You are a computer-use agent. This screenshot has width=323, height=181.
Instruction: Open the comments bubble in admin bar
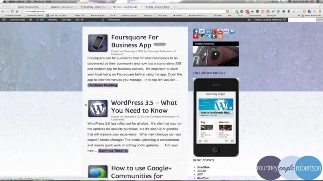[31, 20]
